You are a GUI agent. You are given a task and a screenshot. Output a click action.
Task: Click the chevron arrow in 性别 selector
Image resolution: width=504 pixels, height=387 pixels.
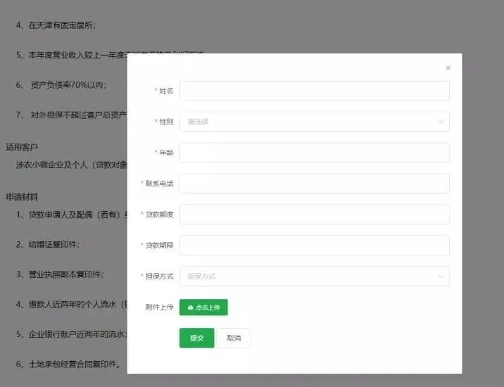click(441, 122)
